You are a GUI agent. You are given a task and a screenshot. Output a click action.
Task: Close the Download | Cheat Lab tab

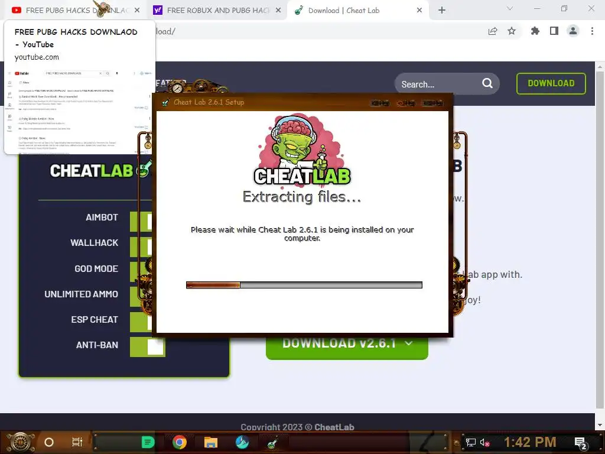pyautogui.click(x=419, y=11)
